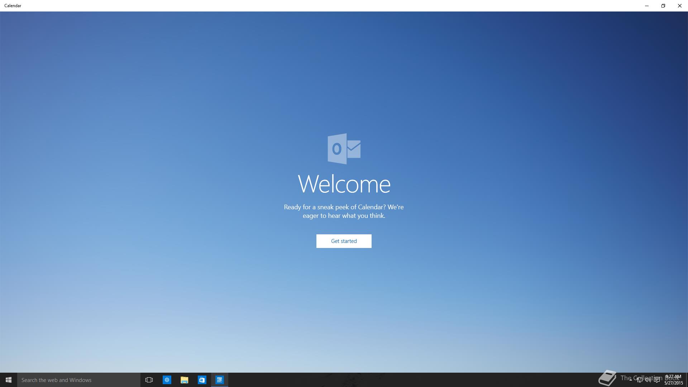The image size is (688, 387).
Task: Open the Windows Start menu
Action: tap(9, 380)
